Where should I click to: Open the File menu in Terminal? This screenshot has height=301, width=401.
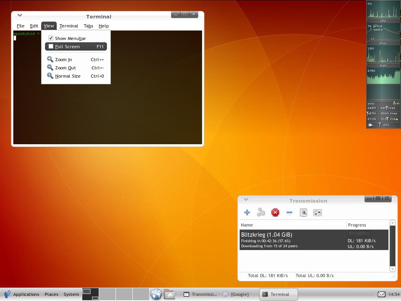coord(20,26)
